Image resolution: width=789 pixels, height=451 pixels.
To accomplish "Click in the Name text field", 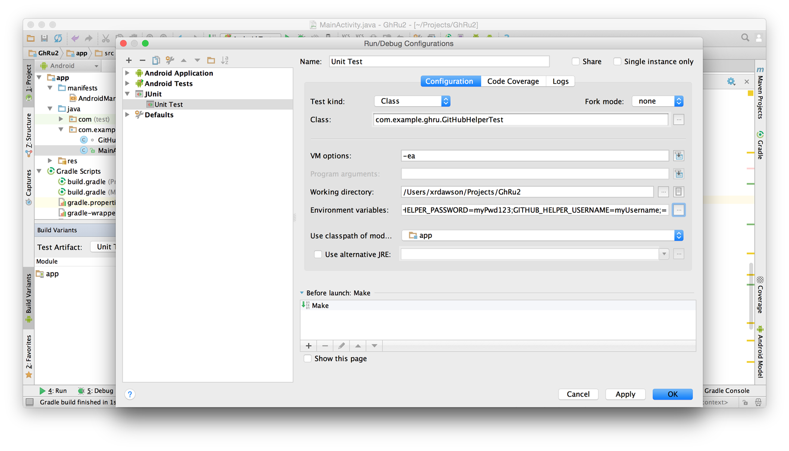I will [439, 61].
